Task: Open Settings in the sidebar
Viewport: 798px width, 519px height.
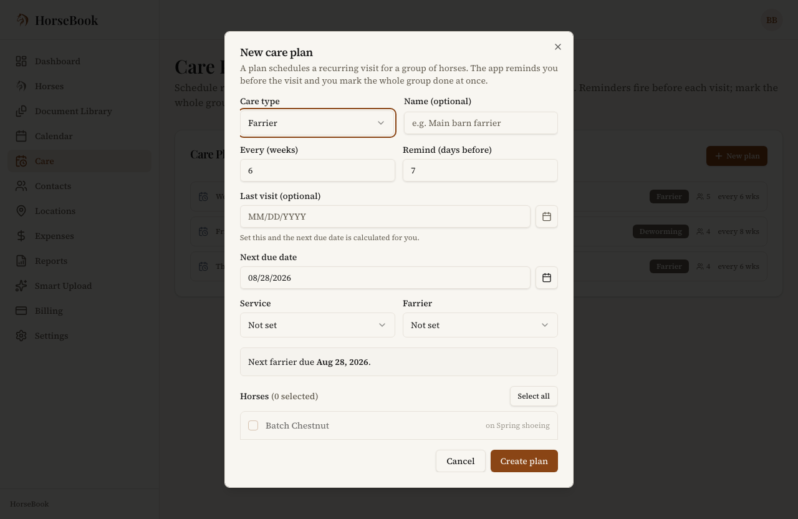Action: pyautogui.click(x=79, y=336)
